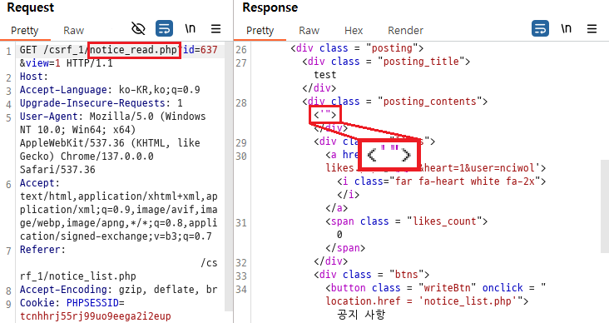Toggle hidden characters eye icon in Request

coord(138,29)
